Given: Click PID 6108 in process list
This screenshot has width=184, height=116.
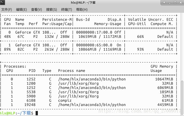Looking at the screenshot, I should (x=31, y=100).
